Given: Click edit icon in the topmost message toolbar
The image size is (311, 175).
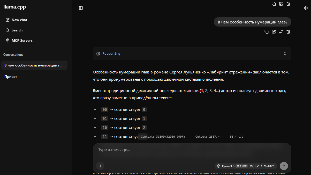Looking at the screenshot, I should [281, 4].
